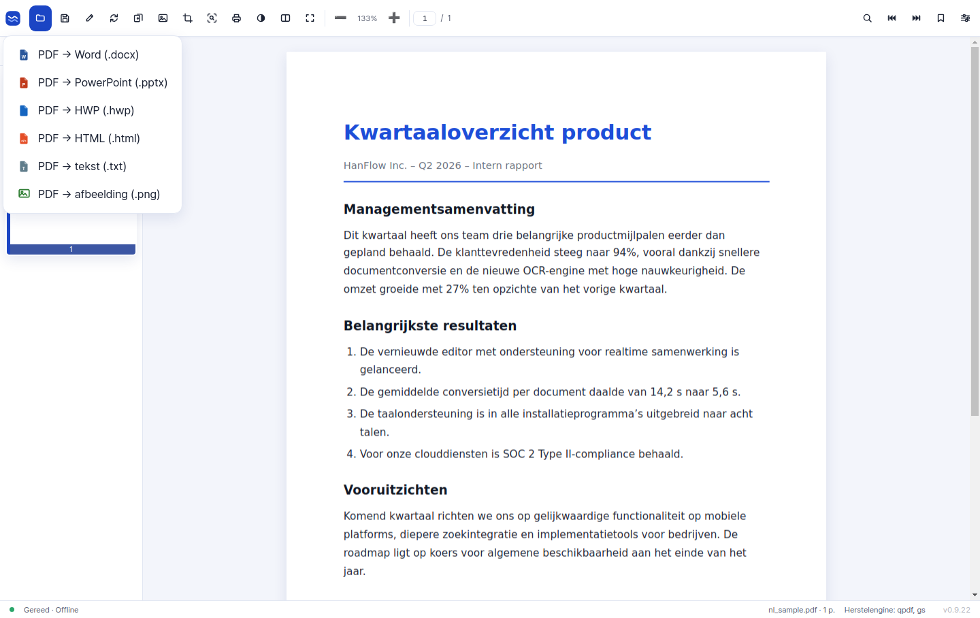Click the OCR scan search icon
Image resolution: width=980 pixels, height=618 pixels.
pyautogui.click(x=212, y=18)
